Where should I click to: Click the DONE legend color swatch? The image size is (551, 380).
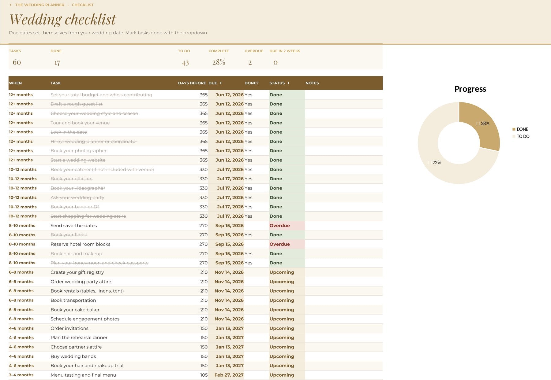[514, 129]
